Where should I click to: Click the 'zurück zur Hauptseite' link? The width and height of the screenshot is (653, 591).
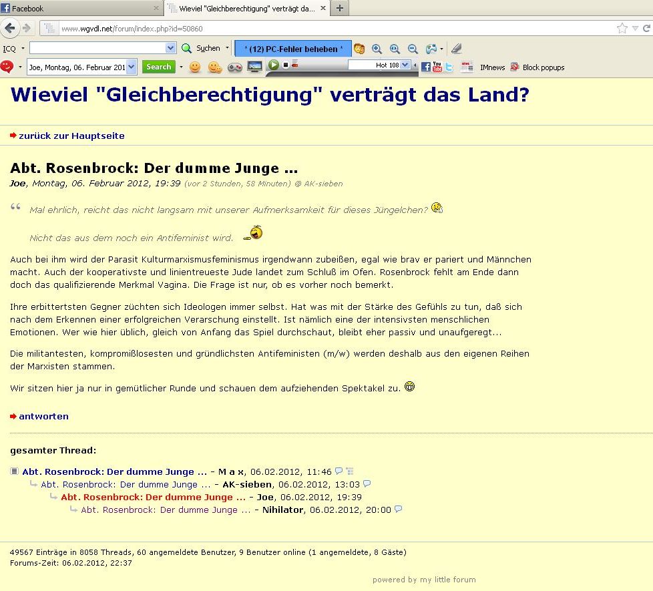tap(71, 136)
